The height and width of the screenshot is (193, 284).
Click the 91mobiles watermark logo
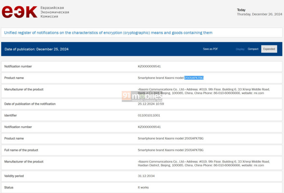(x=142, y=96)
